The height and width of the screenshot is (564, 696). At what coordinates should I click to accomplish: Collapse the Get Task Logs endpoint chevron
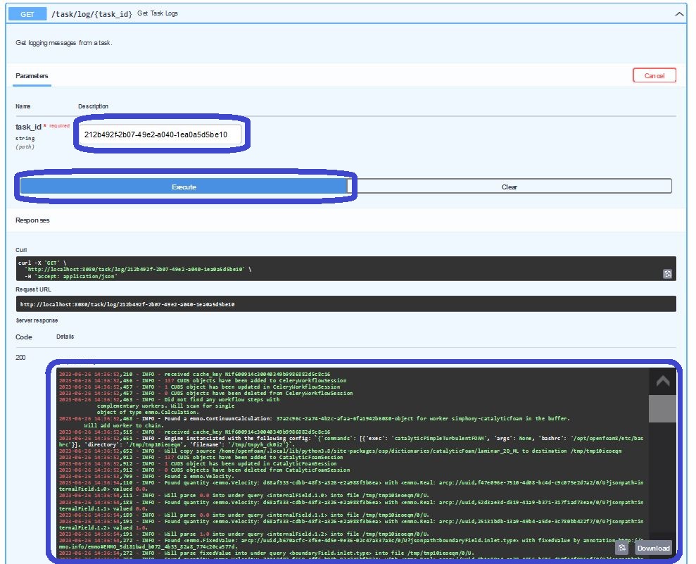[x=678, y=14]
